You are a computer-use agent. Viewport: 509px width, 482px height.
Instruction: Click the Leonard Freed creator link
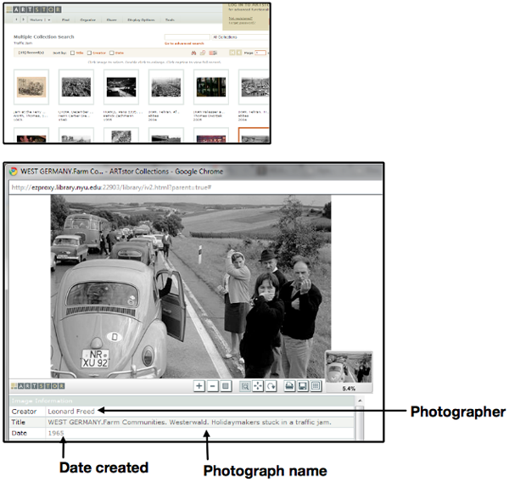tap(72, 412)
